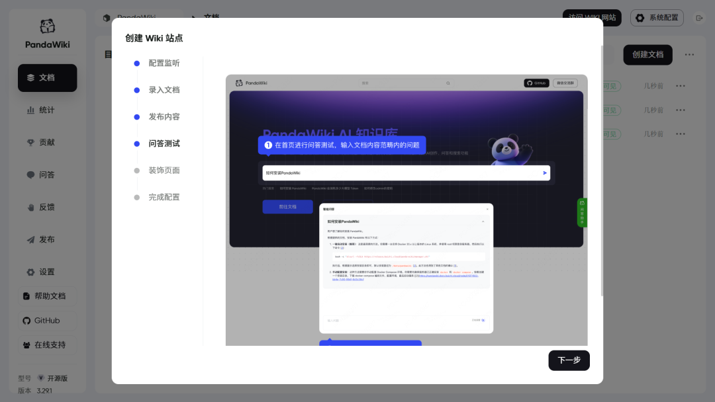Select the 装饰页面 step
The width and height of the screenshot is (715, 402).
tap(157, 171)
